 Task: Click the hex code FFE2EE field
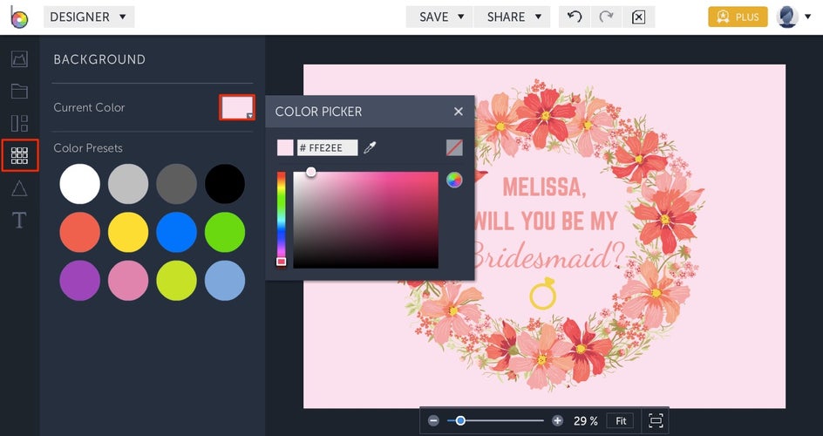(328, 148)
